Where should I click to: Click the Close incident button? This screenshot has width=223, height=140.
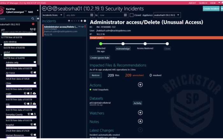[x=167, y=49]
